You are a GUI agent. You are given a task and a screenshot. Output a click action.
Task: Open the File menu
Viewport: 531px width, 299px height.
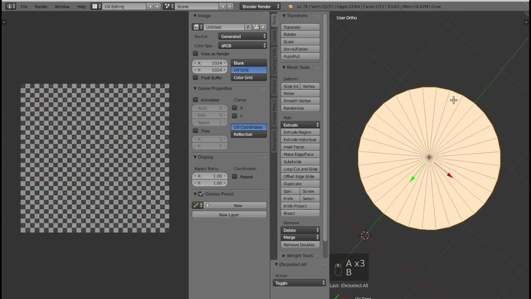click(x=24, y=7)
